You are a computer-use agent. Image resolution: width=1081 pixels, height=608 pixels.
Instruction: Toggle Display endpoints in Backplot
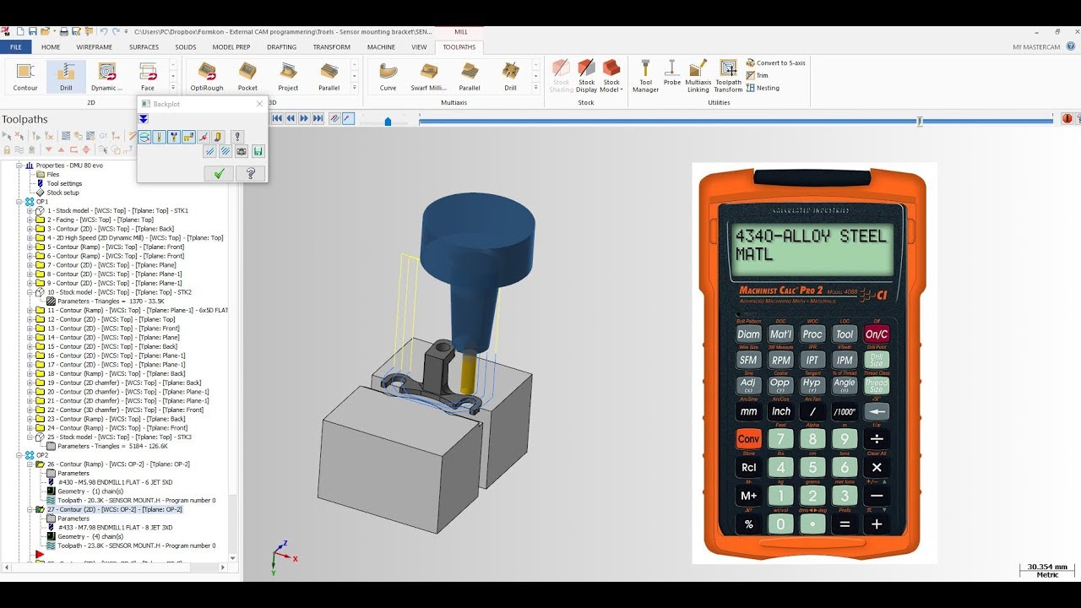(204, 137)
